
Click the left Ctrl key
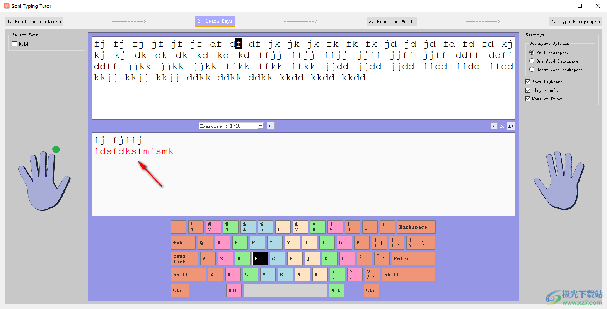(x=180, y=290)
